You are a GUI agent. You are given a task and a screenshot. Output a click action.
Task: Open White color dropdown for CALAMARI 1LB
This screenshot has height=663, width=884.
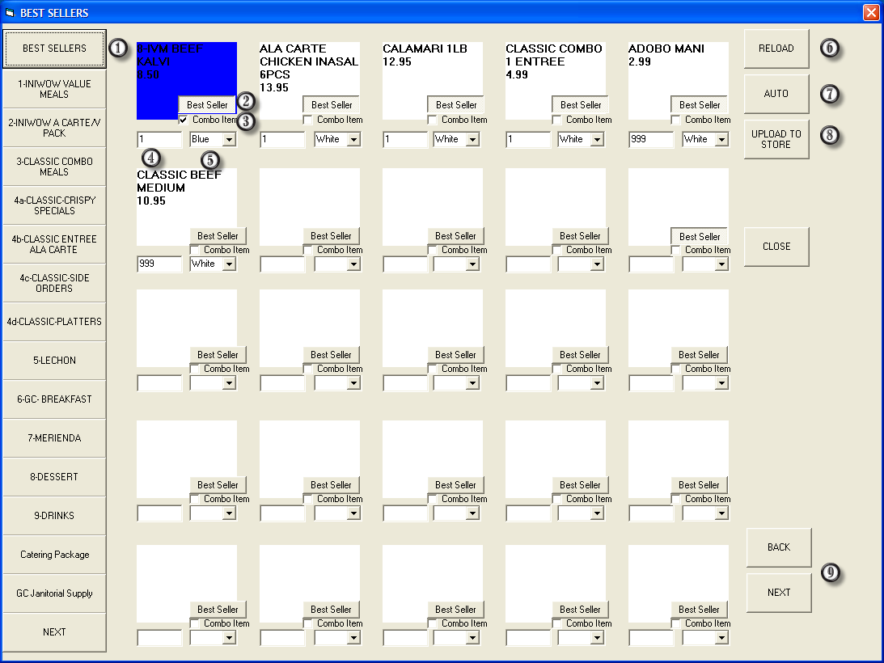(x=472, y=139)
